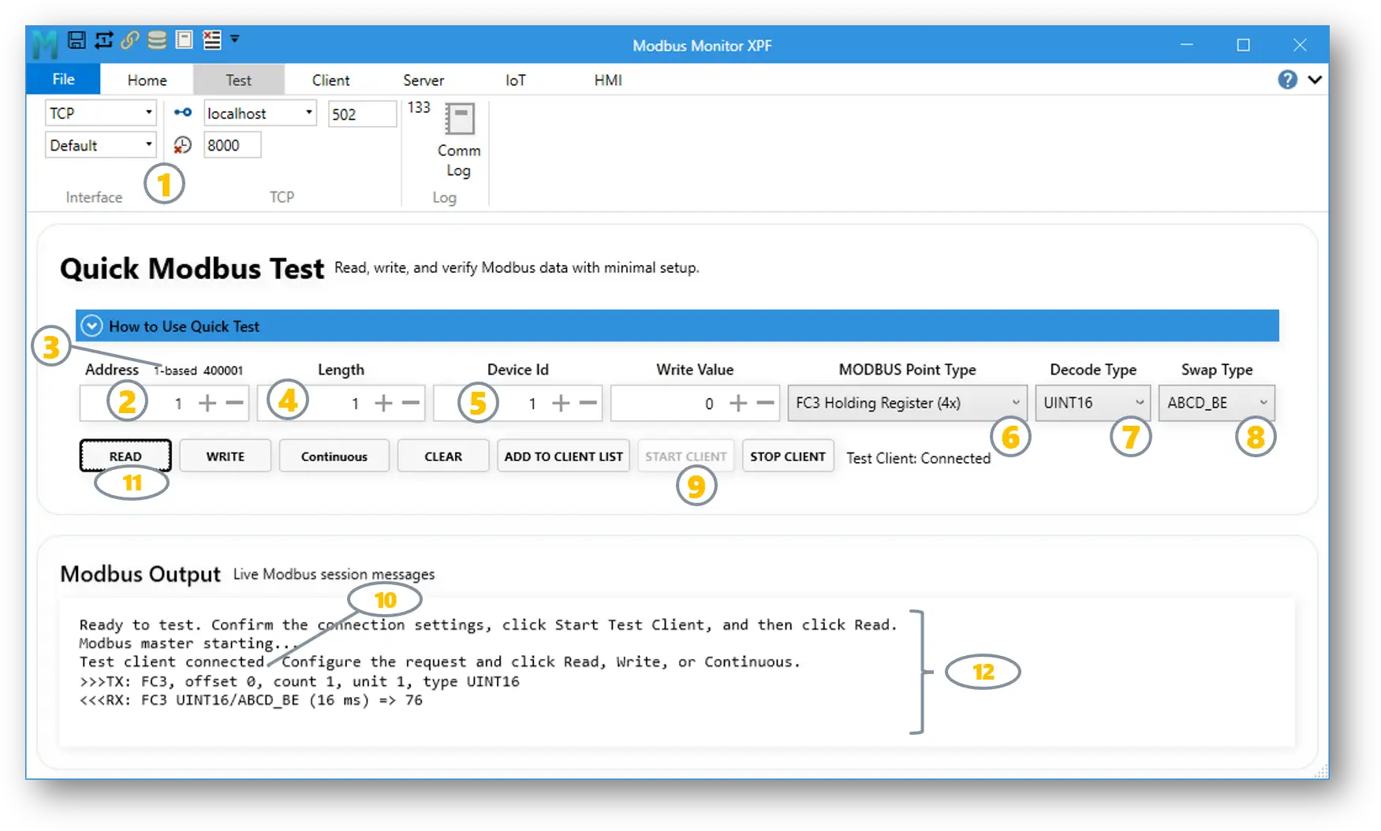The width and height of the screenshot is (1381, 831).
Task: Collapse the ribbon using the chevron
Action: click(x=1315, y=80)
